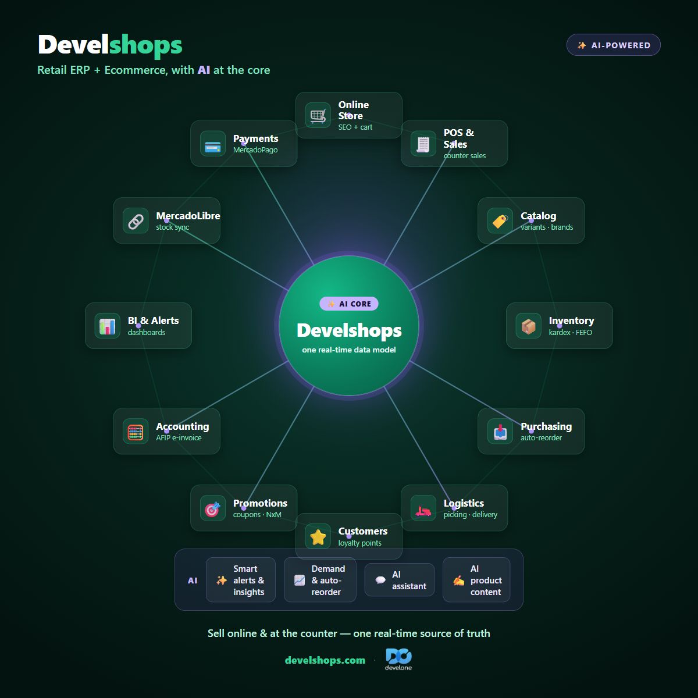Click the 'MercadoLibre' label
Image resolution: width=698 pixels, height=698 pixels.
coord(188,216)
